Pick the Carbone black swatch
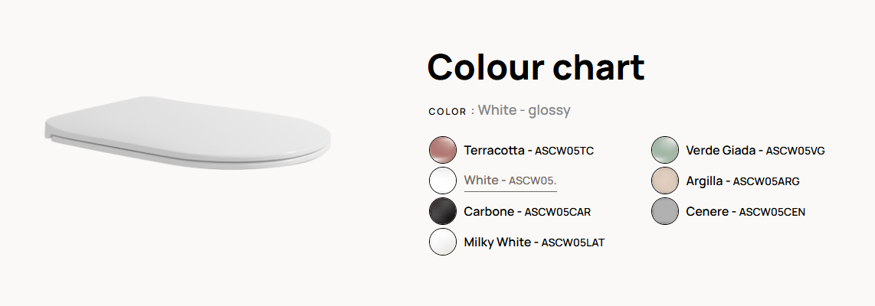This screenshot has height=306, width=875. [x=443, y=211]
